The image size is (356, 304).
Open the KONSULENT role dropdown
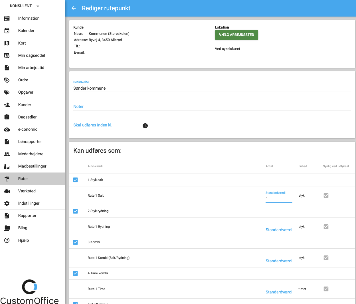coord(25,6)
